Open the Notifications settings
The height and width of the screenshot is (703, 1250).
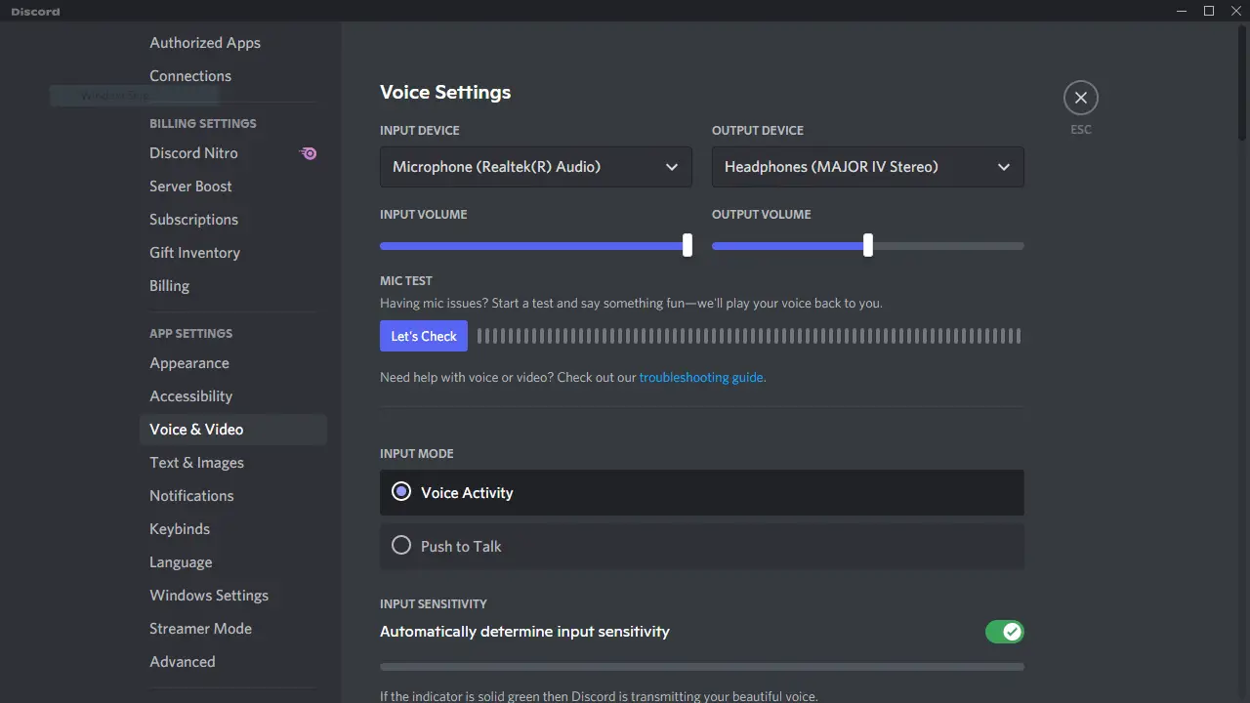[x=191, y=496]
